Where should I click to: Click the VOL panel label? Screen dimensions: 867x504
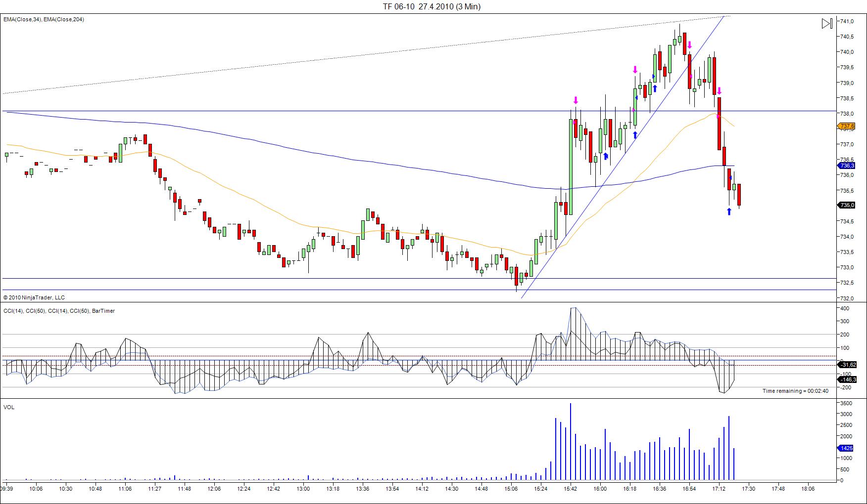point(9,407)
